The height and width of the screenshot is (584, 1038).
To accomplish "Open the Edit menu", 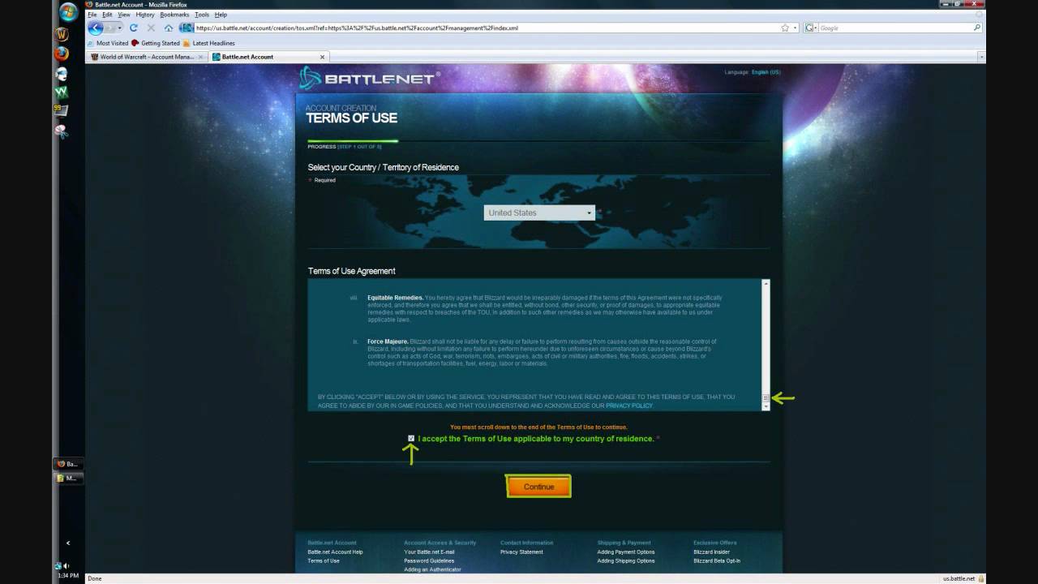I will 107,15.
